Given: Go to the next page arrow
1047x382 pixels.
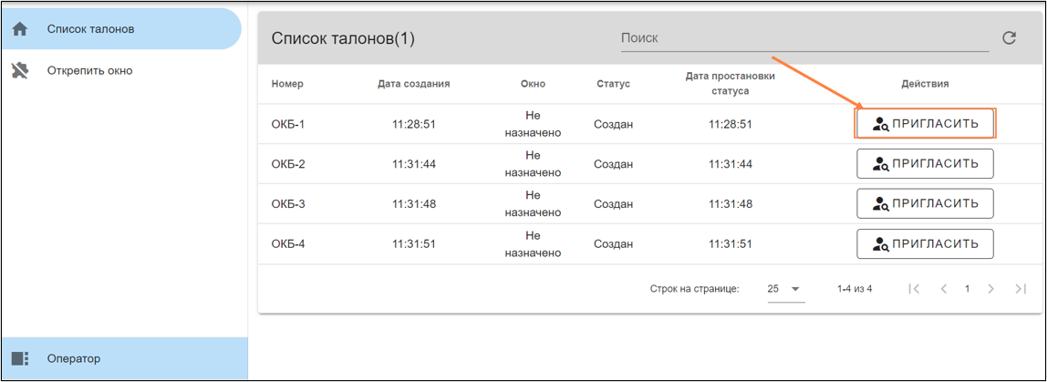Looking at the screenshot, I should (x=990, y=289).
